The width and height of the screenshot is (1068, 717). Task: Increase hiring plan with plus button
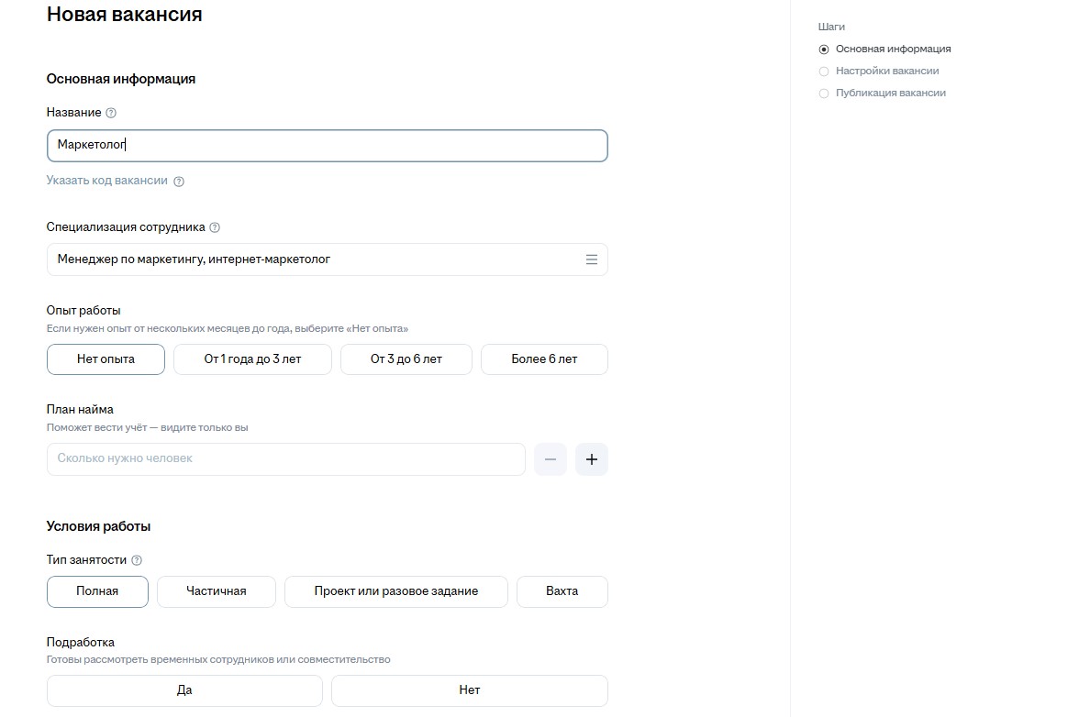pyautogui.click(x=592, y=459)
